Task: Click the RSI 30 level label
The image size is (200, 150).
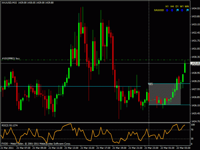Action: coord(192,139)
